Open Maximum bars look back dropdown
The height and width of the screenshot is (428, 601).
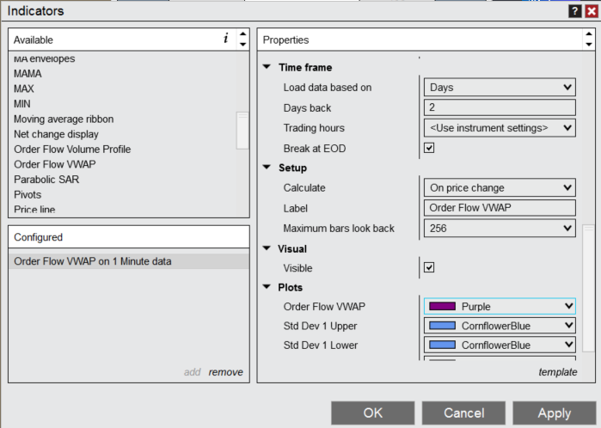click(x=500, y=229)
